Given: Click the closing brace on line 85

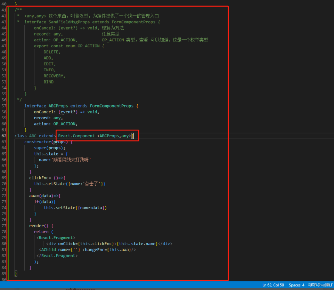Looking at the screenshot, I should (x=16, y=274).
